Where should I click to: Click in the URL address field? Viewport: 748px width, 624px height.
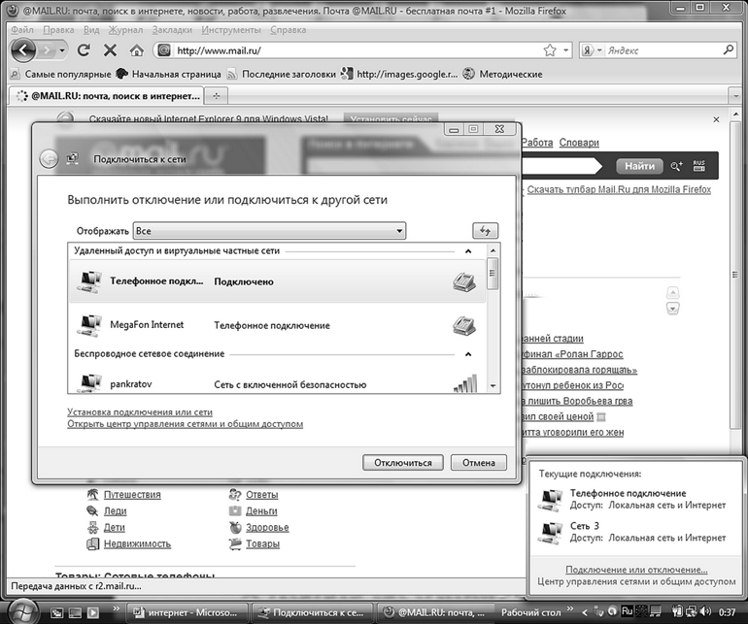coord(357,50)
